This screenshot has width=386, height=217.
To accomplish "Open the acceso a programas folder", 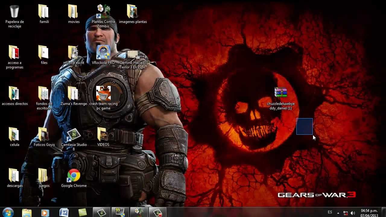I will (14, 57).
